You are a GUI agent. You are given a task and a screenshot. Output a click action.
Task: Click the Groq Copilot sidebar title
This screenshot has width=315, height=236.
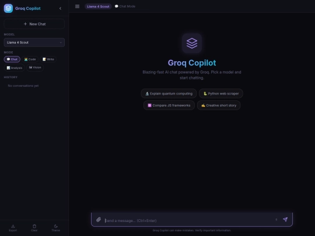(28, 8)
